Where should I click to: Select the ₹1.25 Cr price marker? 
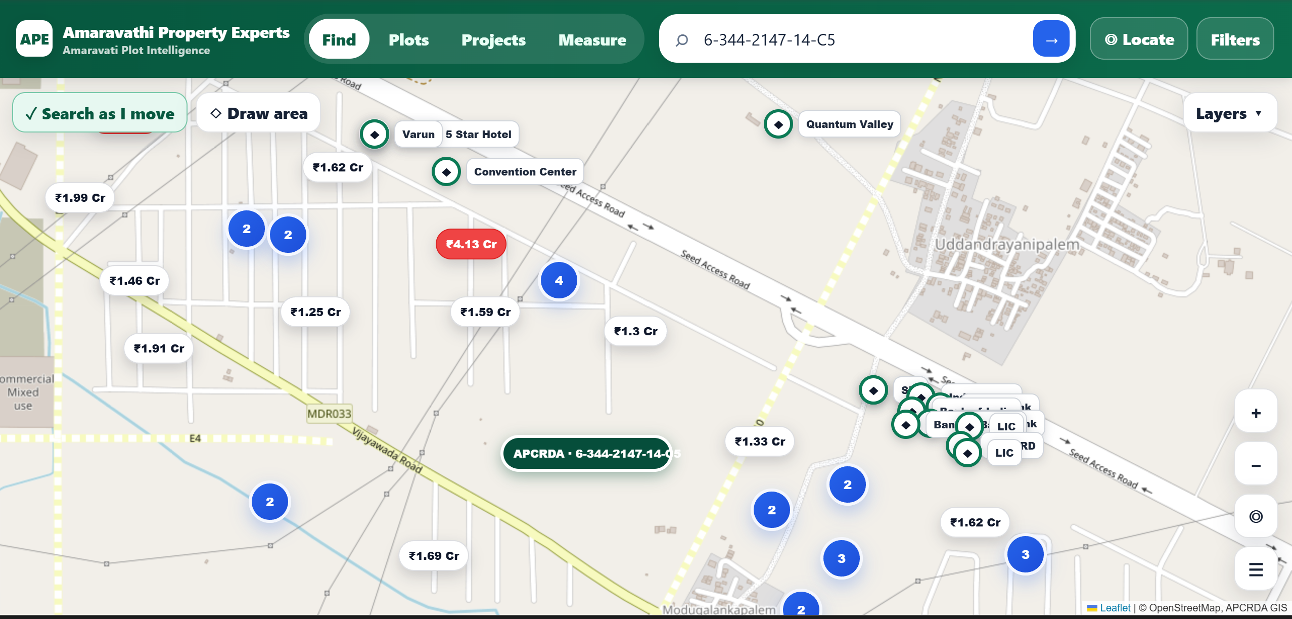pos(315,312)
